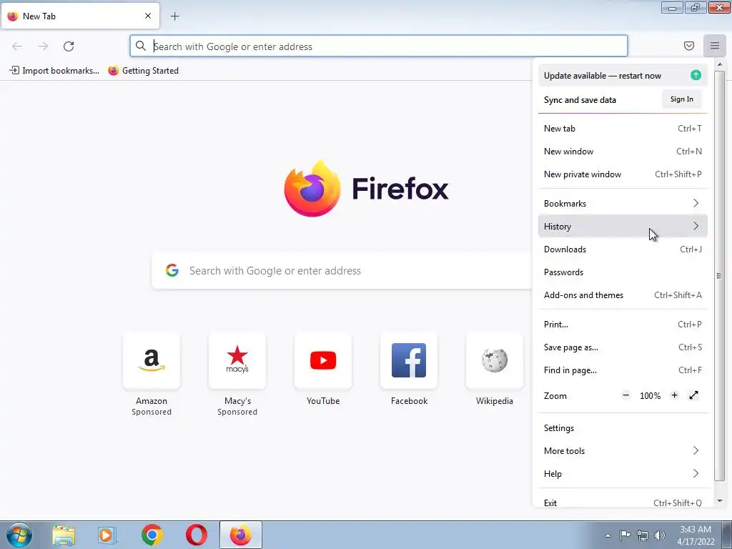Choose New private window menu item
The image size is (732, 549).
(623, 174)
